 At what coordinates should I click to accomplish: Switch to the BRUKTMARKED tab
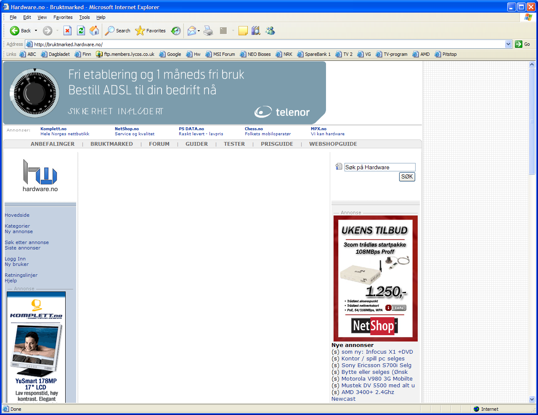(111, 144)
